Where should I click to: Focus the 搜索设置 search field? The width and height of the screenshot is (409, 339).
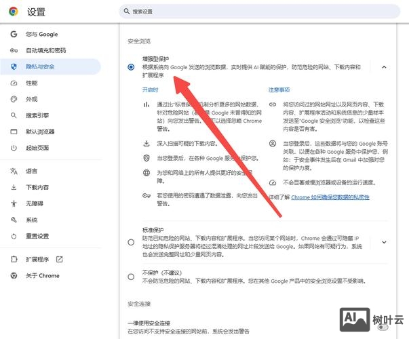pyautogui.click(x=259, y=12)
